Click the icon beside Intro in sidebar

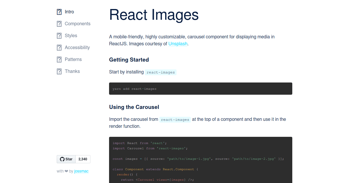[59, 12]
